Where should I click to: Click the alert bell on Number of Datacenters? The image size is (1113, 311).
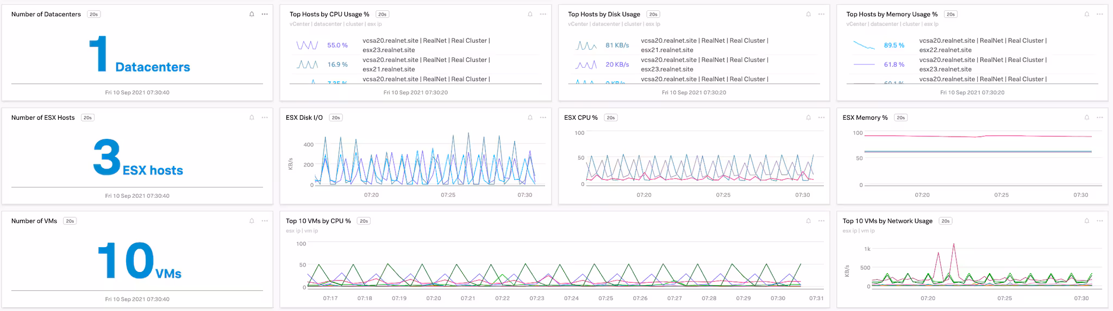[252, 14]
